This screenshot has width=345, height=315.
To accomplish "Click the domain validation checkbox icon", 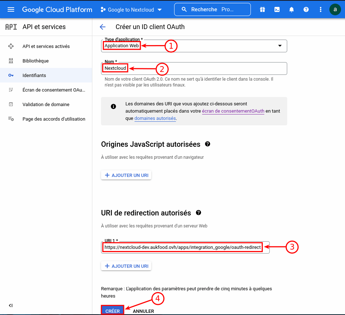I will pyautogui.click(x=11, y=104).
